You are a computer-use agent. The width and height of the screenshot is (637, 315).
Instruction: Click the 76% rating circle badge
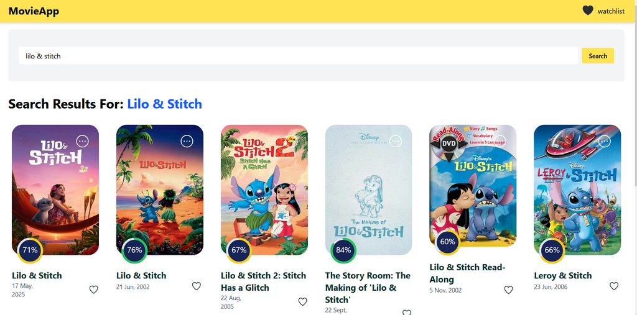click(x=134, y=250)
